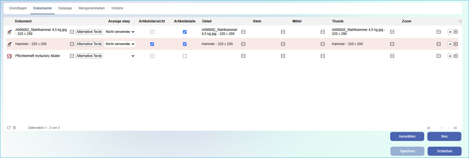Click the Artikelübersicht column header
The height and width of the screenshot is (158, 469).
click(152, 21)
